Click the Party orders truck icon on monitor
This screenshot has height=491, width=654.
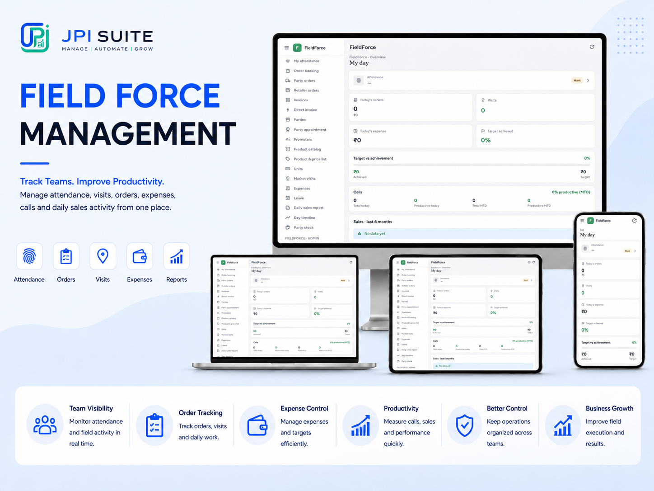(x=288, y=80)
